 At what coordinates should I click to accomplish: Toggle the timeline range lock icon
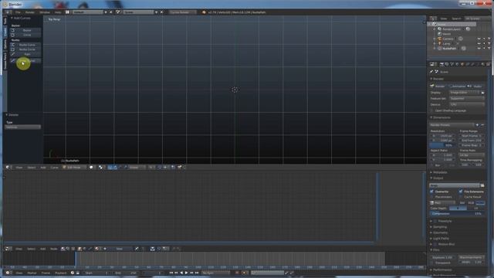tap(77, 273)
